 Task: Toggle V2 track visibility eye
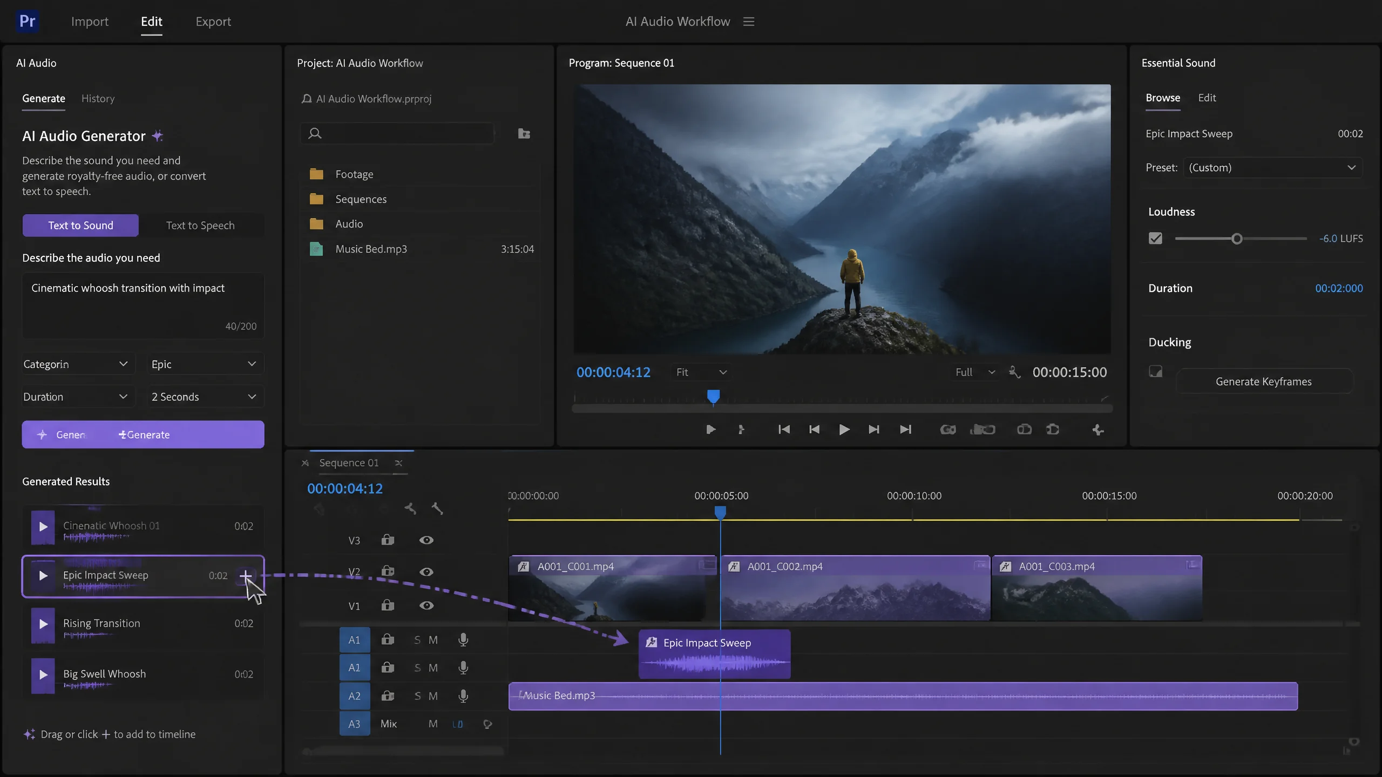click(426, 572)
